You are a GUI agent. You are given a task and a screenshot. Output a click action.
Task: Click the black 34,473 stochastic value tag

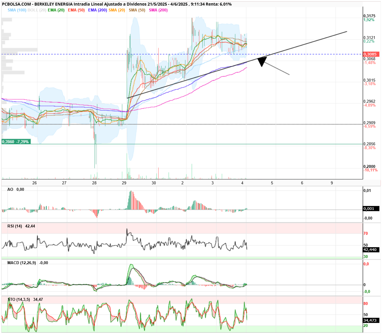click(371, 320)
